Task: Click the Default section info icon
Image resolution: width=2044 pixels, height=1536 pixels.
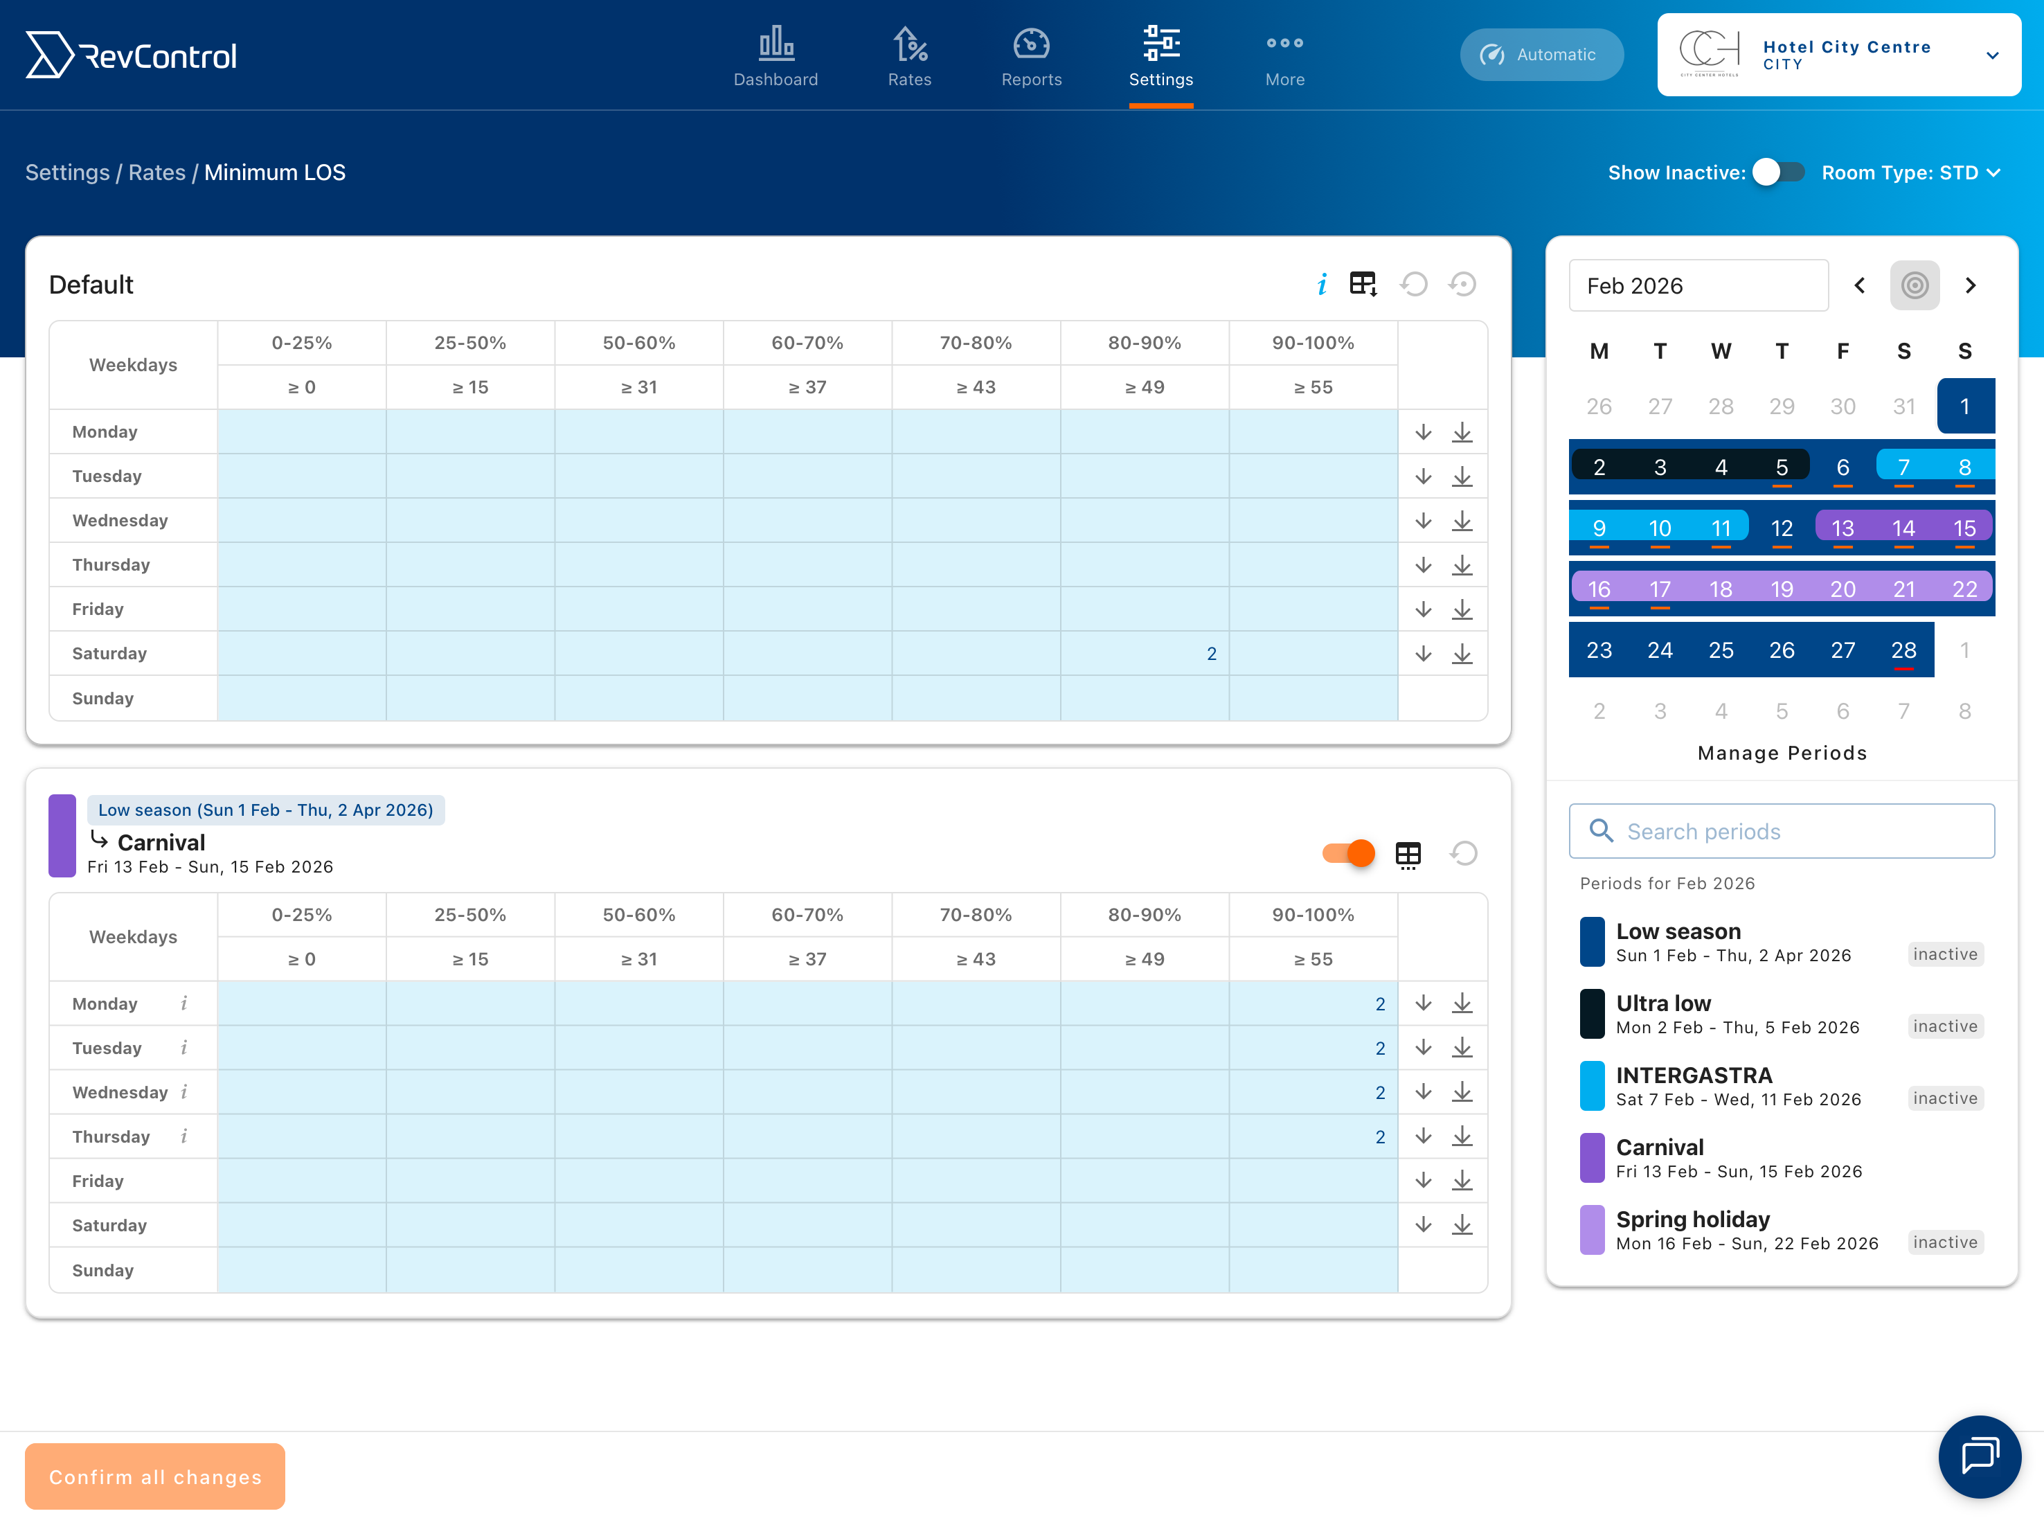Action: (x=1321, y=285)
